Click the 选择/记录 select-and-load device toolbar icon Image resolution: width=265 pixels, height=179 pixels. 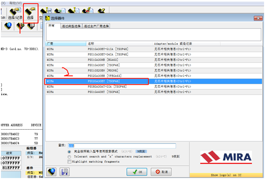click(15, 13)
